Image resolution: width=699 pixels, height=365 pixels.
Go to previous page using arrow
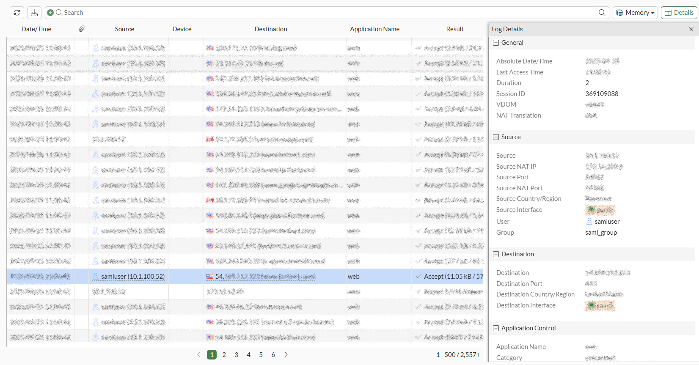(199, 354)
